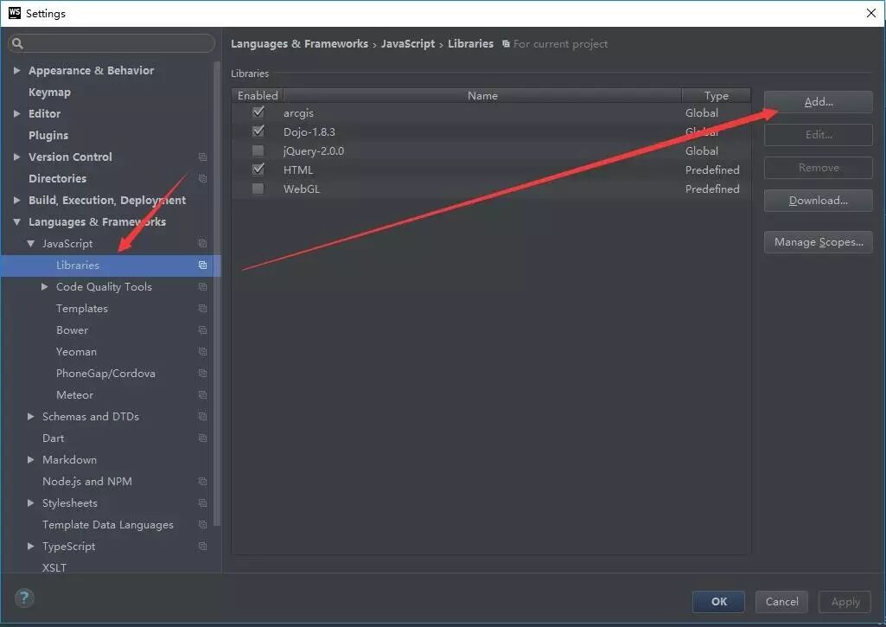Enable the WebGL library checkbox

[258, 189]
